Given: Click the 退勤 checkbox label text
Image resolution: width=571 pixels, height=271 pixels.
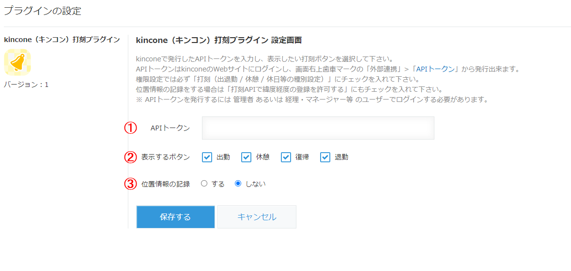Looking at the screenshot, I should tap(341, 157).
